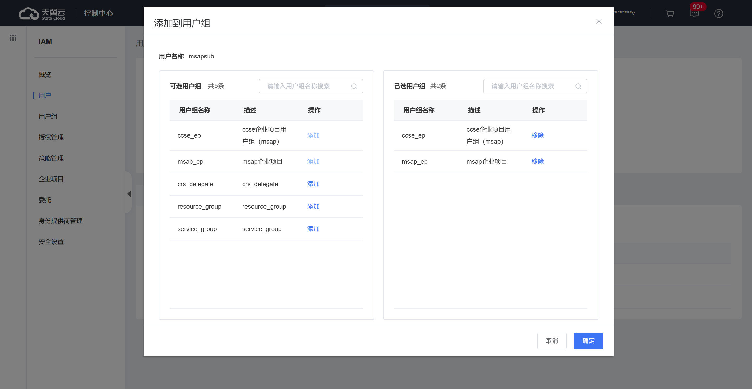Click 共5条 count label

(x=216, y=86)
